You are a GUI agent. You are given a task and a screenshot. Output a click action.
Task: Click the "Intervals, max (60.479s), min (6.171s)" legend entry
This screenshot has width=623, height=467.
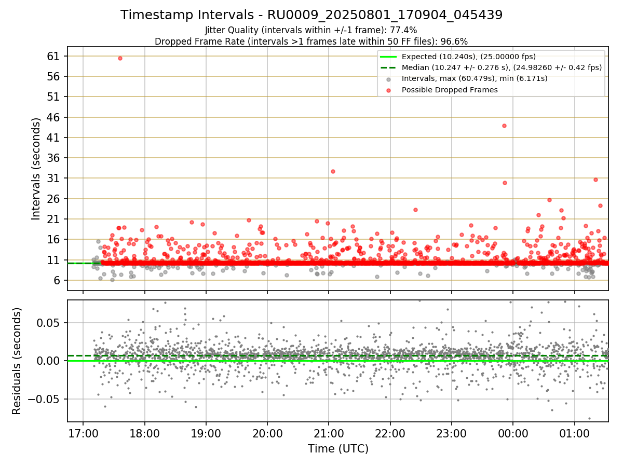click(x=475, y=79)
